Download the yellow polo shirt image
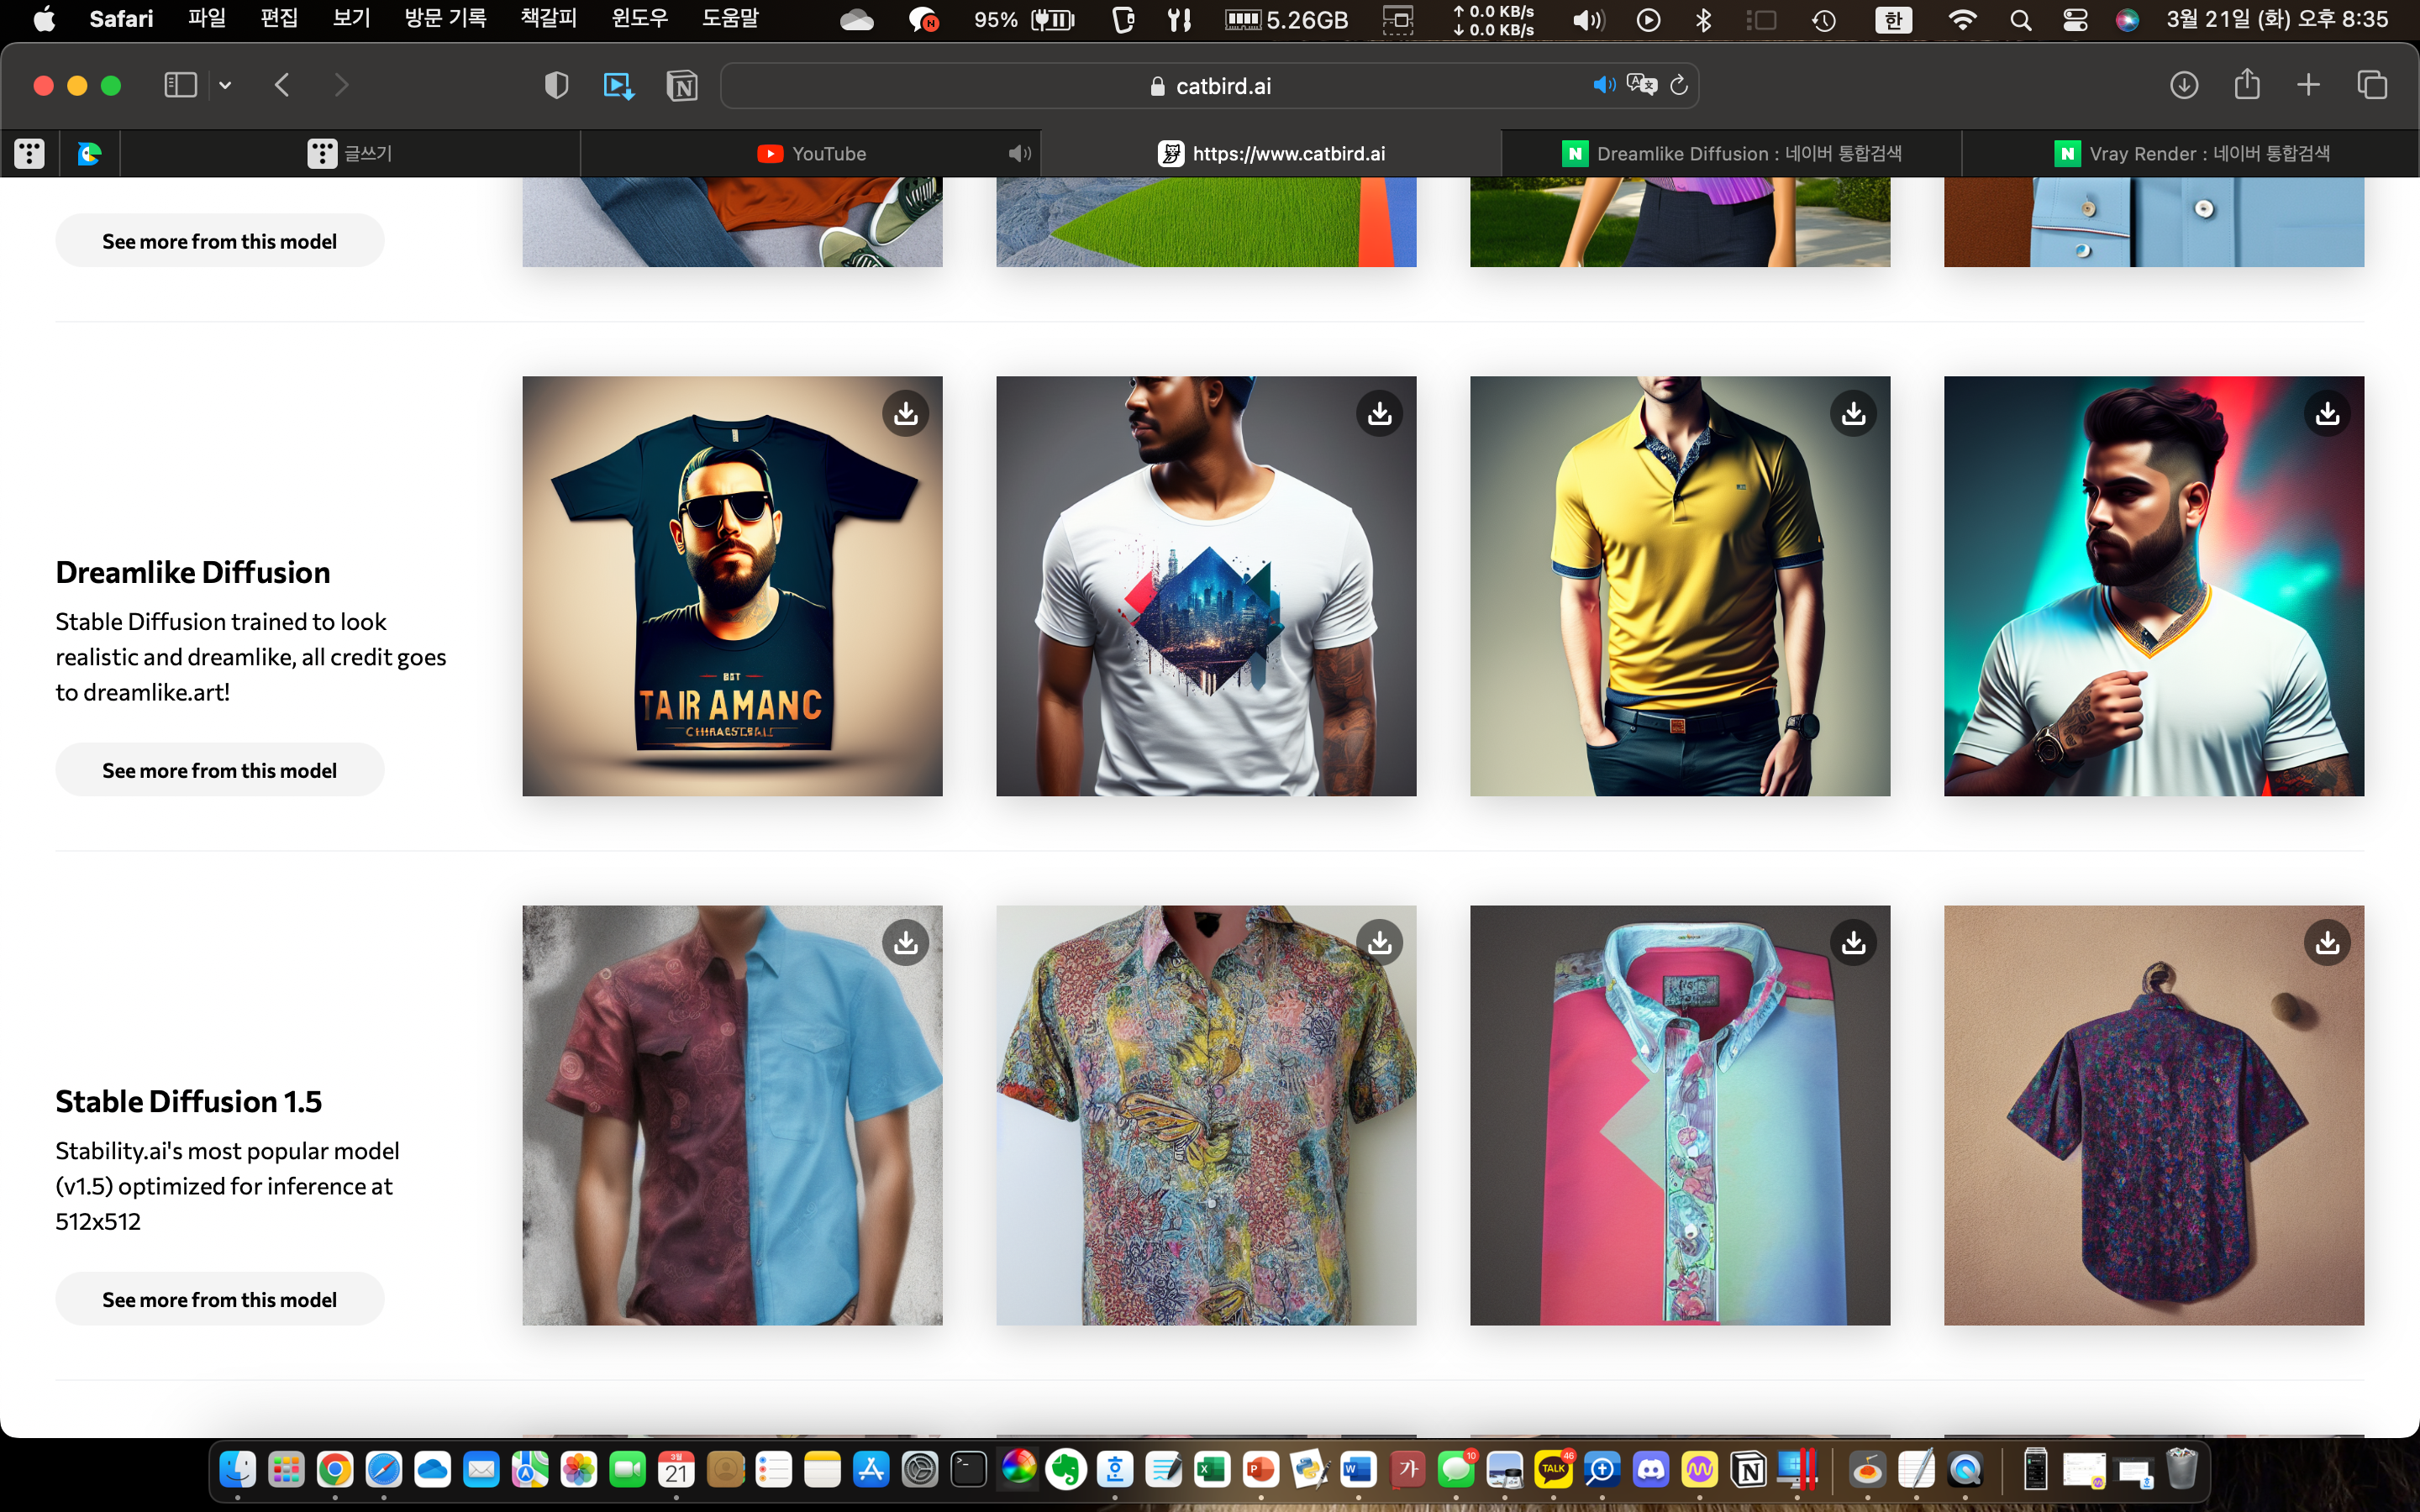 (1853, 413)
